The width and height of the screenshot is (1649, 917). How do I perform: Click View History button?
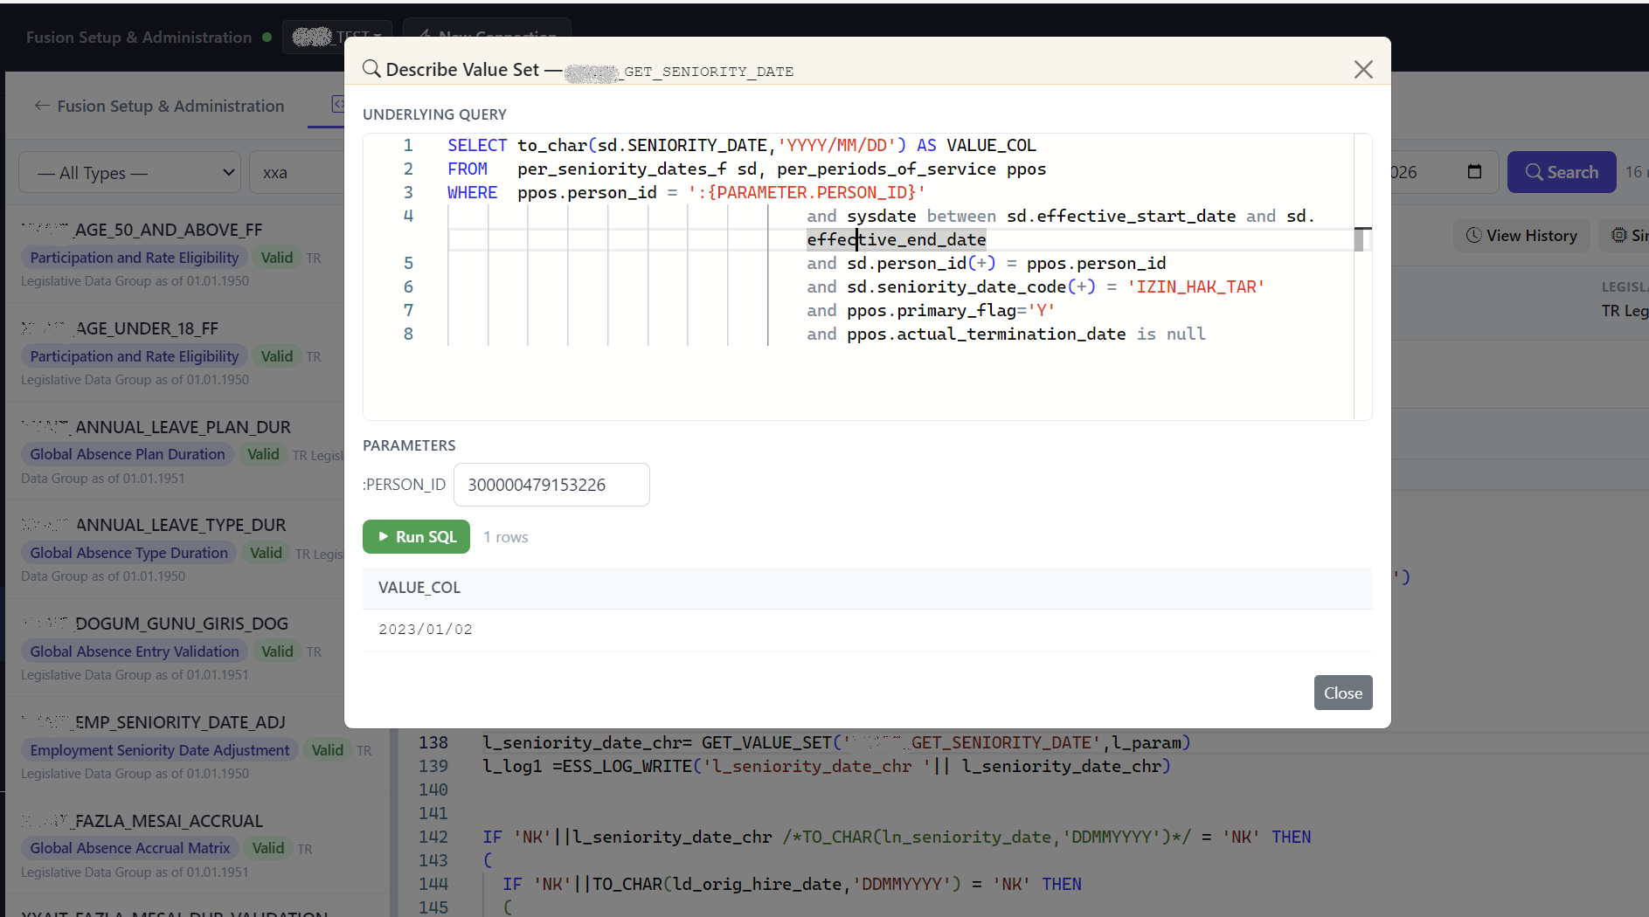click(1521, 236)
